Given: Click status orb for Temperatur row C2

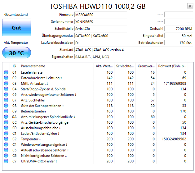Looking at the screenshot, I should point(6,139).
